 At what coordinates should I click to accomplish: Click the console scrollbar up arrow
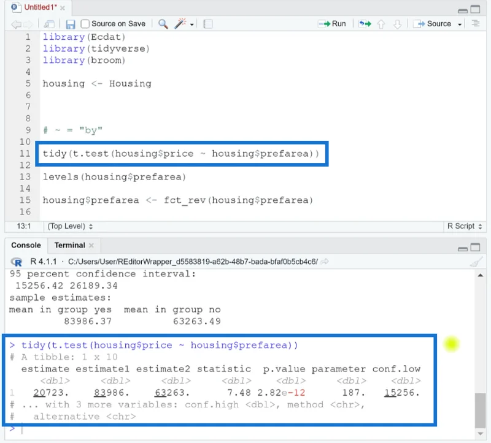pyautogui.click(x=481, y=276)
